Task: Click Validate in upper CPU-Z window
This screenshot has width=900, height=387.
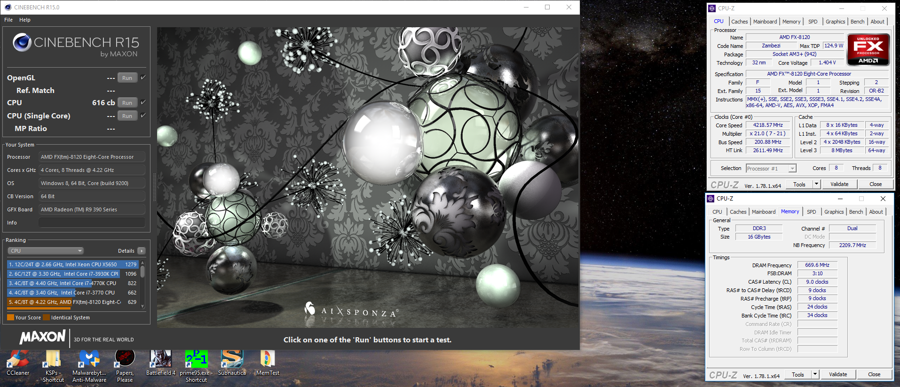Action: click(839, 184)
